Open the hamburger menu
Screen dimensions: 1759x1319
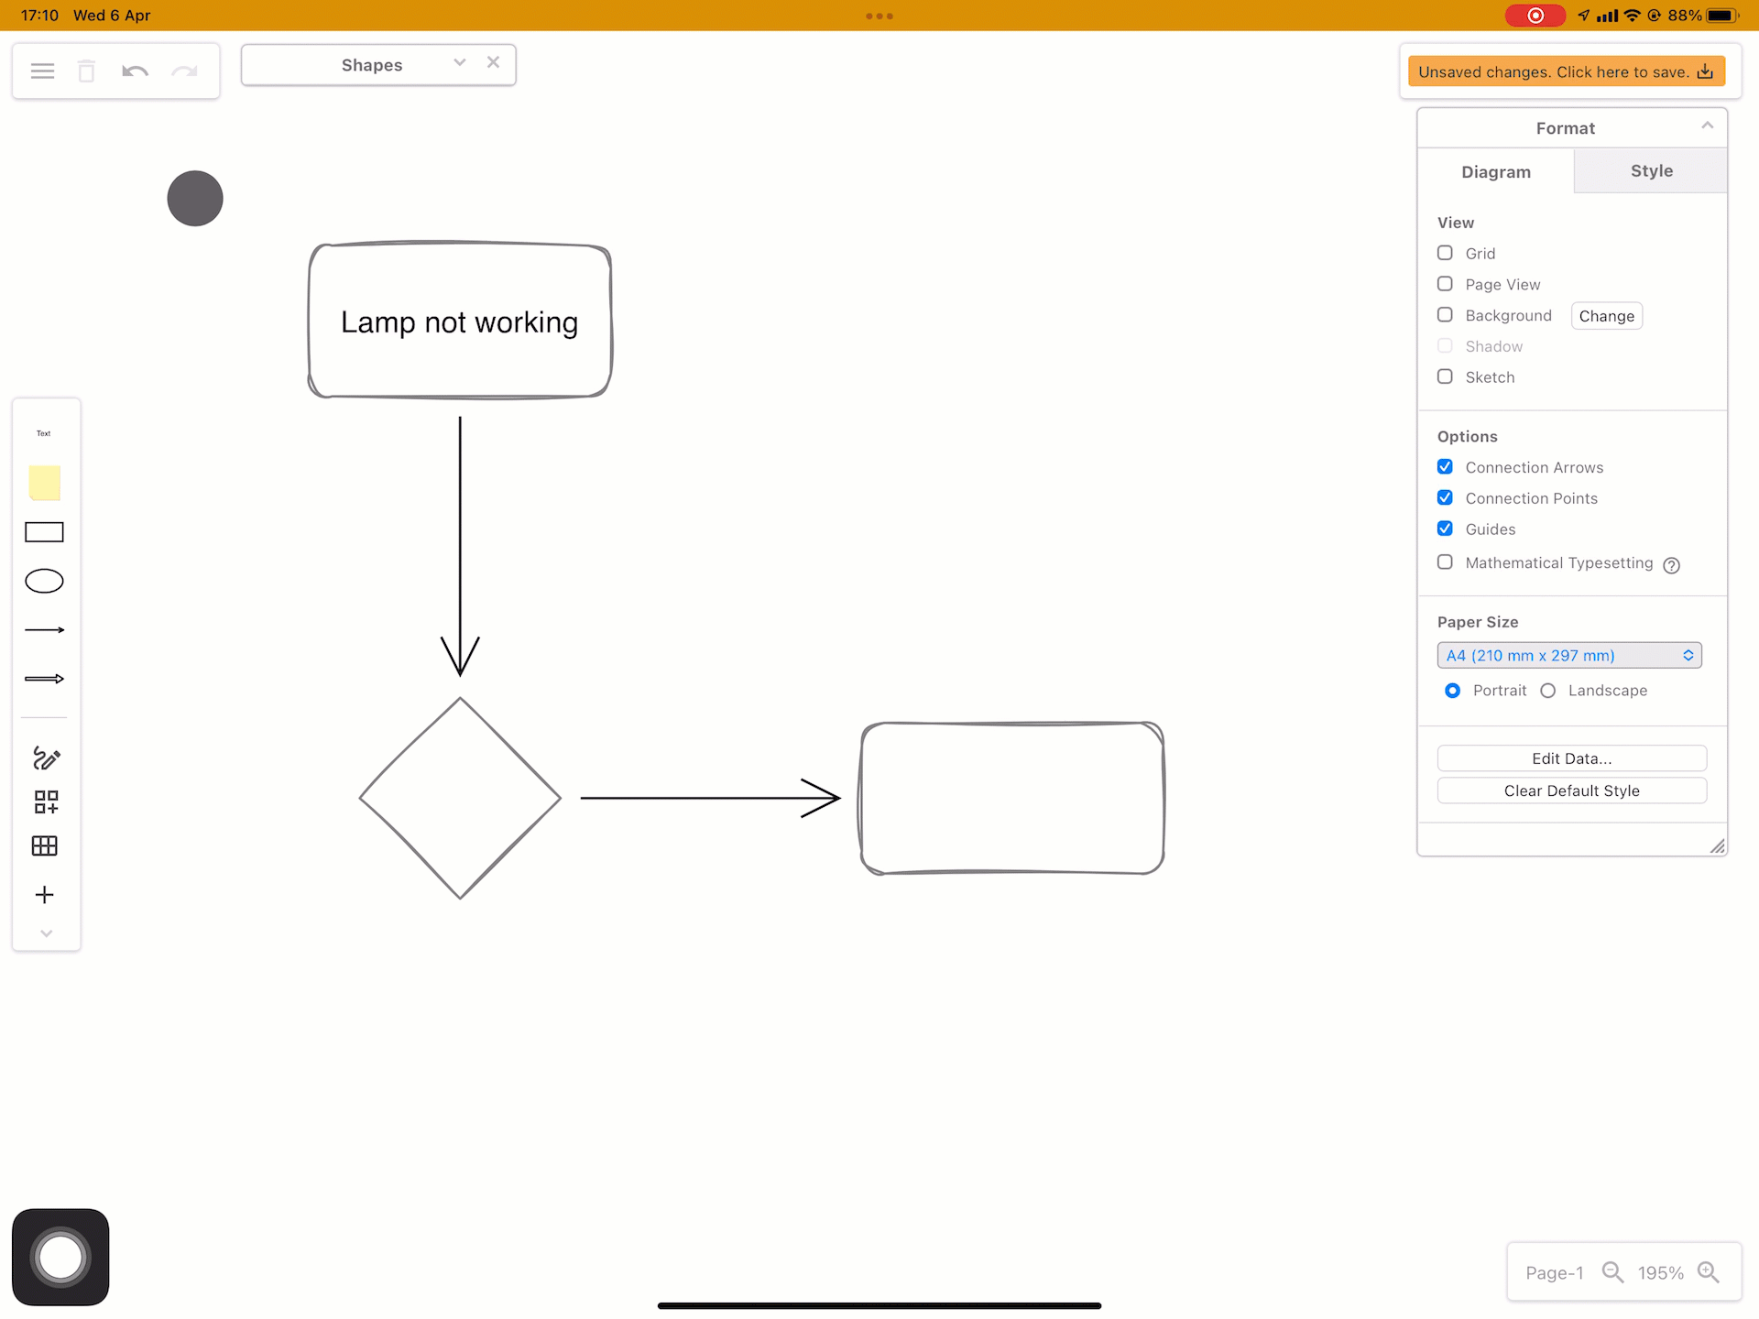42,71
